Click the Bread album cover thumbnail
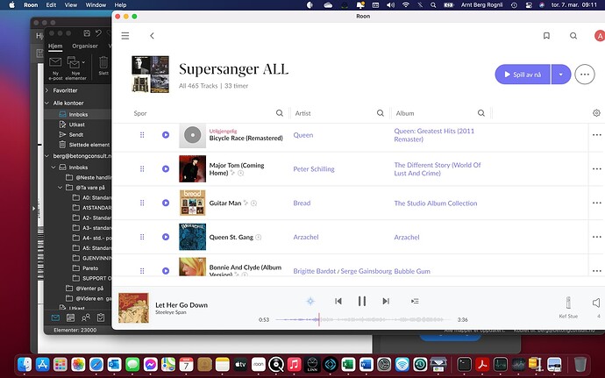 192,203
